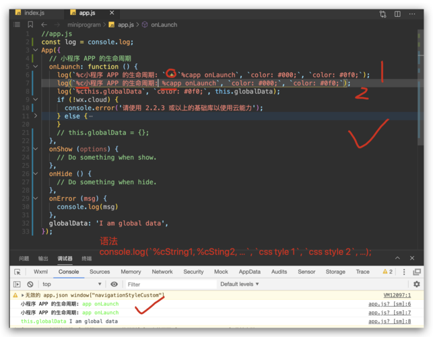Click the miniprogram breadcrumb
Image resolution: width=433 pixels, height=337 pixels.
(x=84, y=25)
